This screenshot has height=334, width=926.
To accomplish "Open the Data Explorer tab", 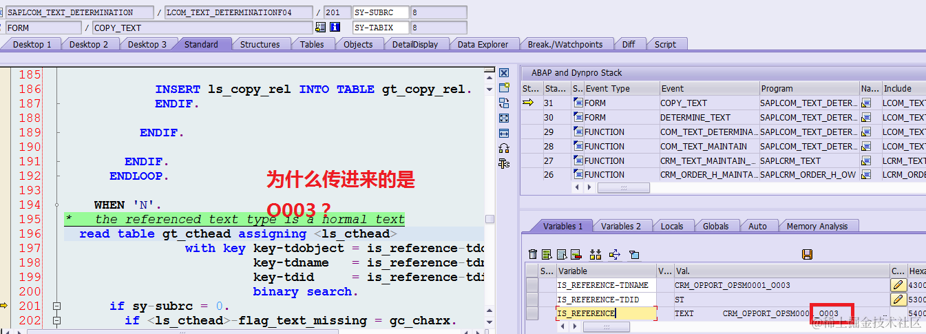I will tap(483, 44).
